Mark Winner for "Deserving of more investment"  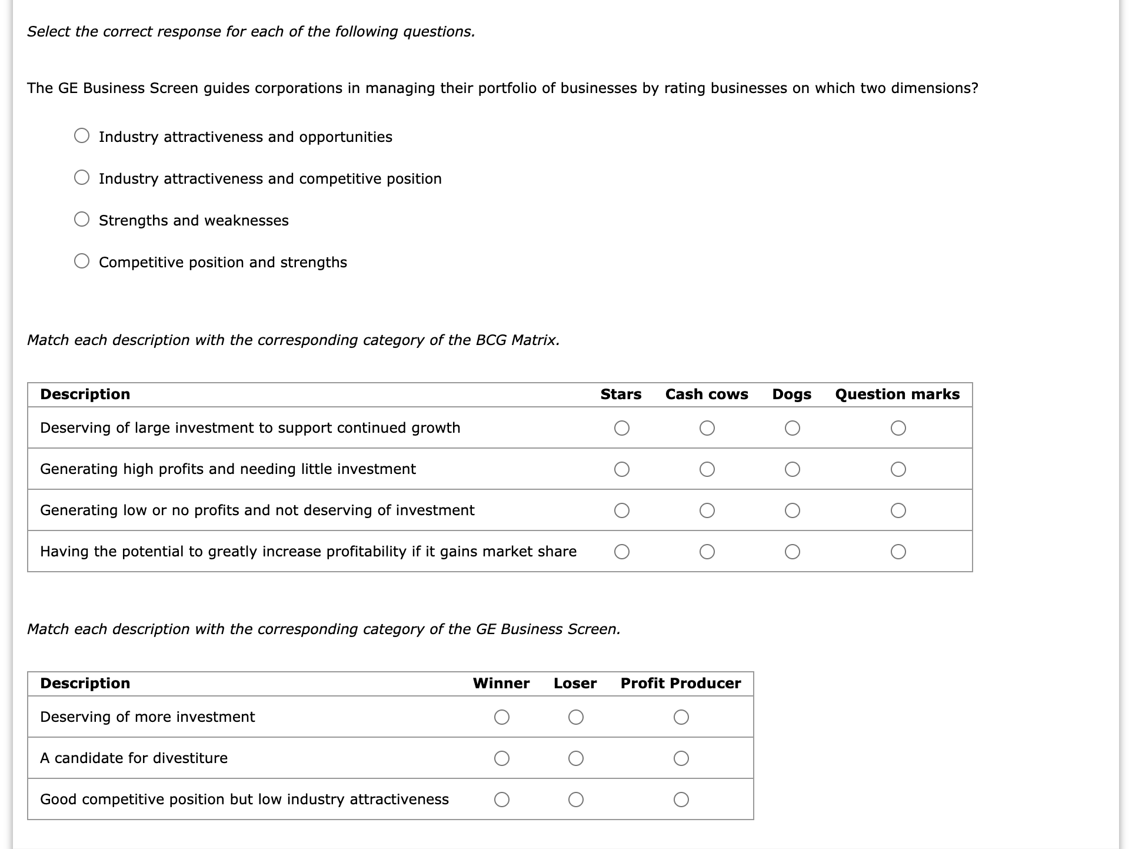click(501, 717)
